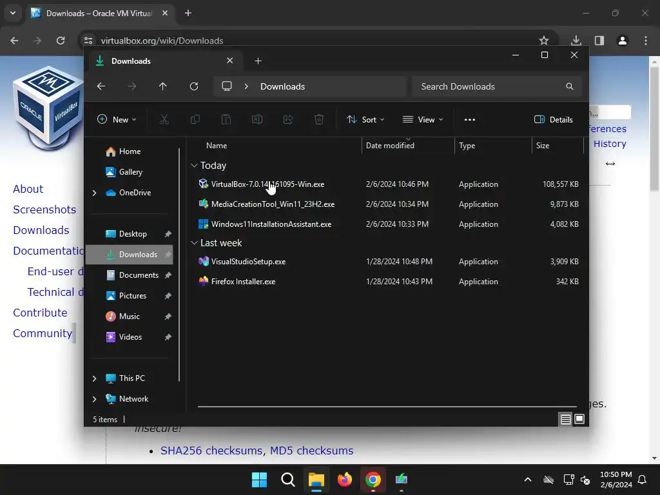660x495 pixels.
Task: Click the Rename icon in Explorer toolbar
Action: pos(257,119)
